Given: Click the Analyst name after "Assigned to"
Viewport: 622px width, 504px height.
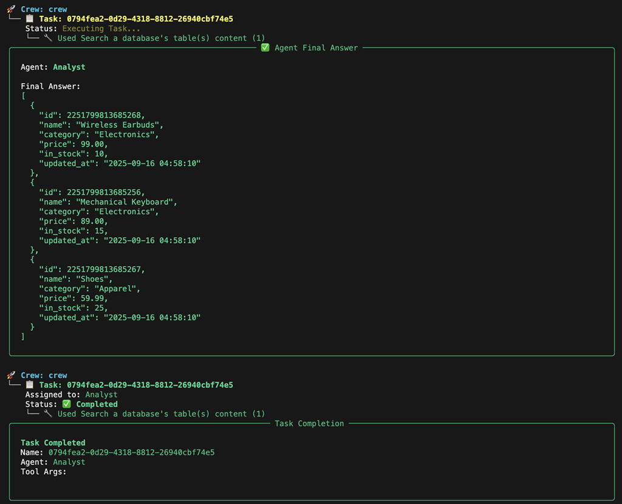Looking at the screenshot, I should click(101, 395).
